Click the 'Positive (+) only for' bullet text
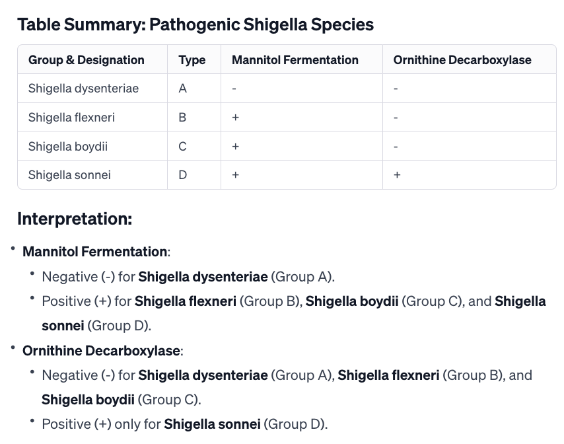 (x=101, y=424)
